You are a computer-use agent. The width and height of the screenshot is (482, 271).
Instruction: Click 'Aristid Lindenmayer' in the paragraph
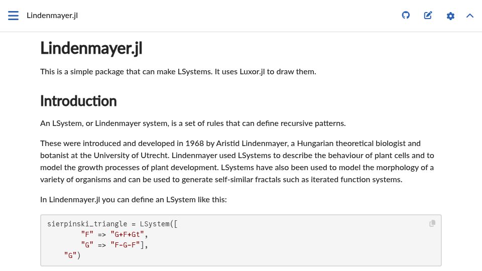click(x=252, y=144)
